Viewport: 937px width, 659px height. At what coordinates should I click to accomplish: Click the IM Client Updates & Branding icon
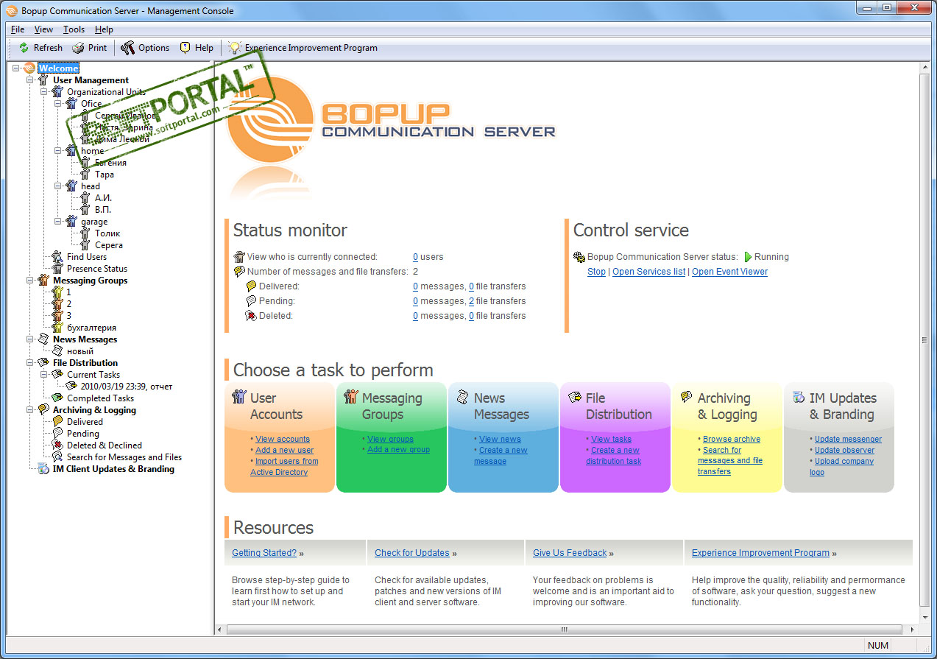pyautogui.click(x=43, y=469)
